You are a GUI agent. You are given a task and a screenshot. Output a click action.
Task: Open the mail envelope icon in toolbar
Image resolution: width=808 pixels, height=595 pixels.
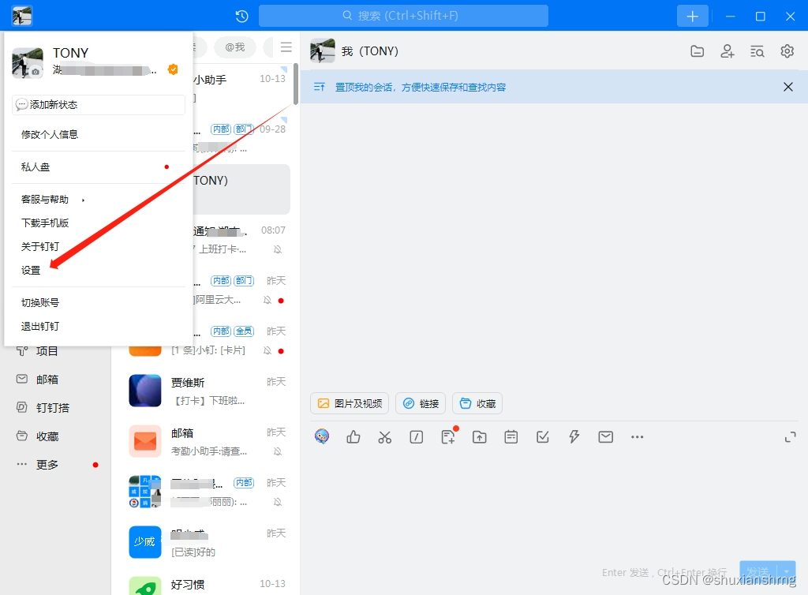pyautogui.click(x=605, y=437)
